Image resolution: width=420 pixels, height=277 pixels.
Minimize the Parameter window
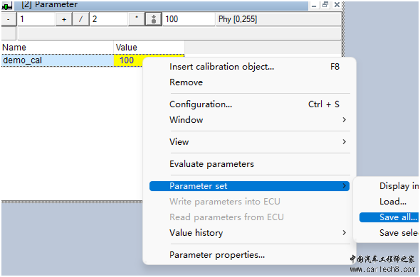tap(314, 5)
